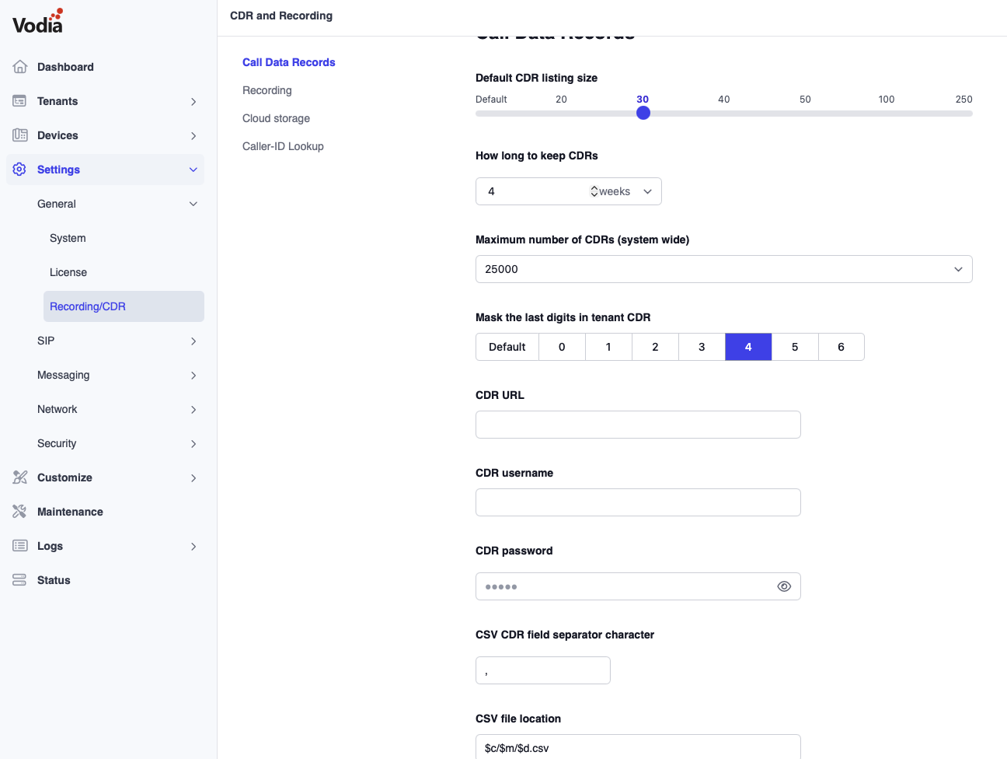Select the Devices sidebar icon

(x=19, y=135)
